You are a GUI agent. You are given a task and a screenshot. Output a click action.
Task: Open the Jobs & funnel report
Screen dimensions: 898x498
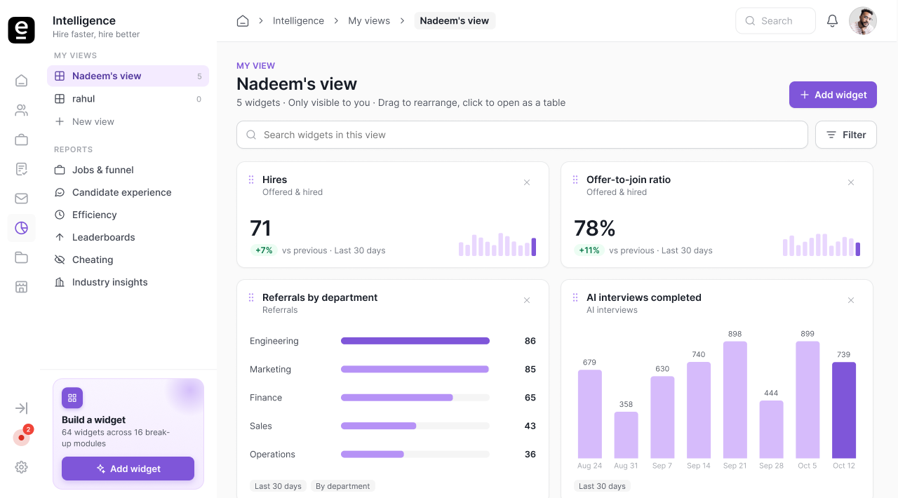coord(128,170)
